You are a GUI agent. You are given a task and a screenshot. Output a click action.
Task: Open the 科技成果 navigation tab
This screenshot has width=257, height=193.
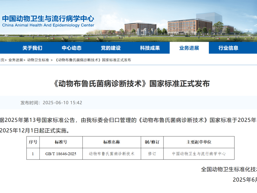click(x=150, y=48)
